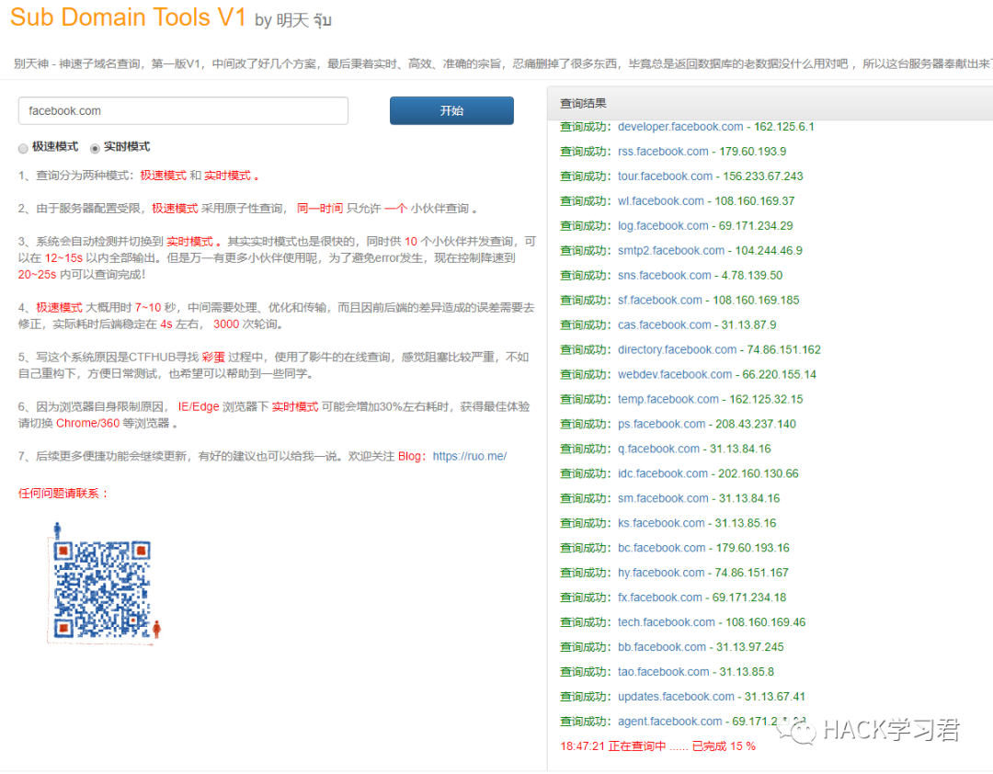Click the QR code contact image

(x=105, y=584)
